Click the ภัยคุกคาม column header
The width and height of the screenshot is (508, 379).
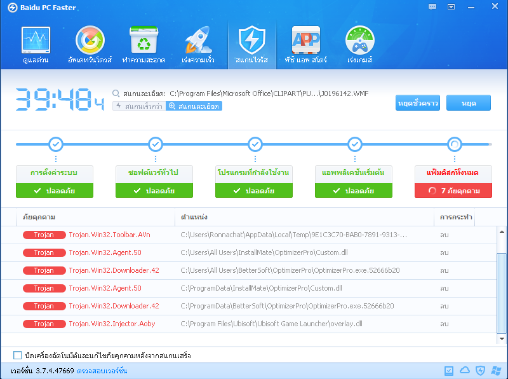(96, 217)
